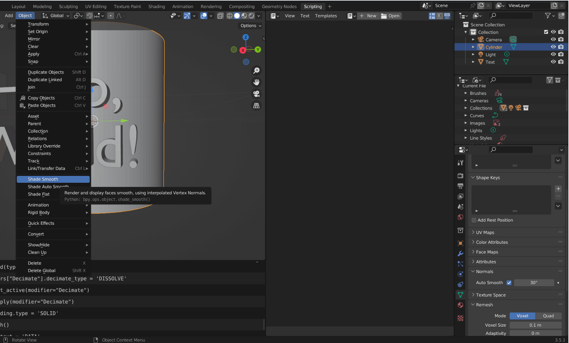Expand Brushes in Current File
Screen dimensions: 569x343
pyautogui.click(x=466, y=93)
